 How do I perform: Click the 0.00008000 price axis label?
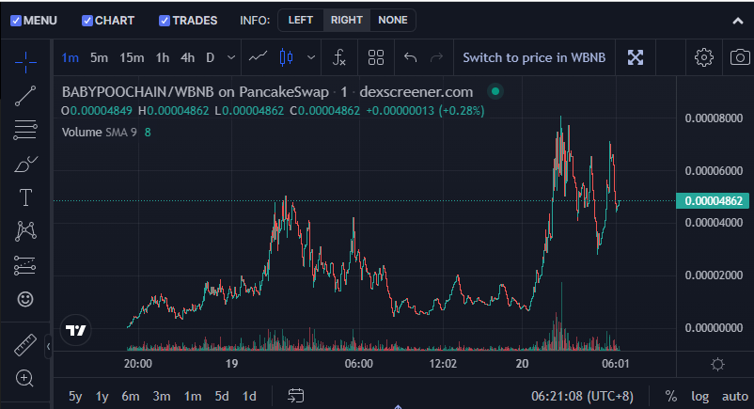714,118
